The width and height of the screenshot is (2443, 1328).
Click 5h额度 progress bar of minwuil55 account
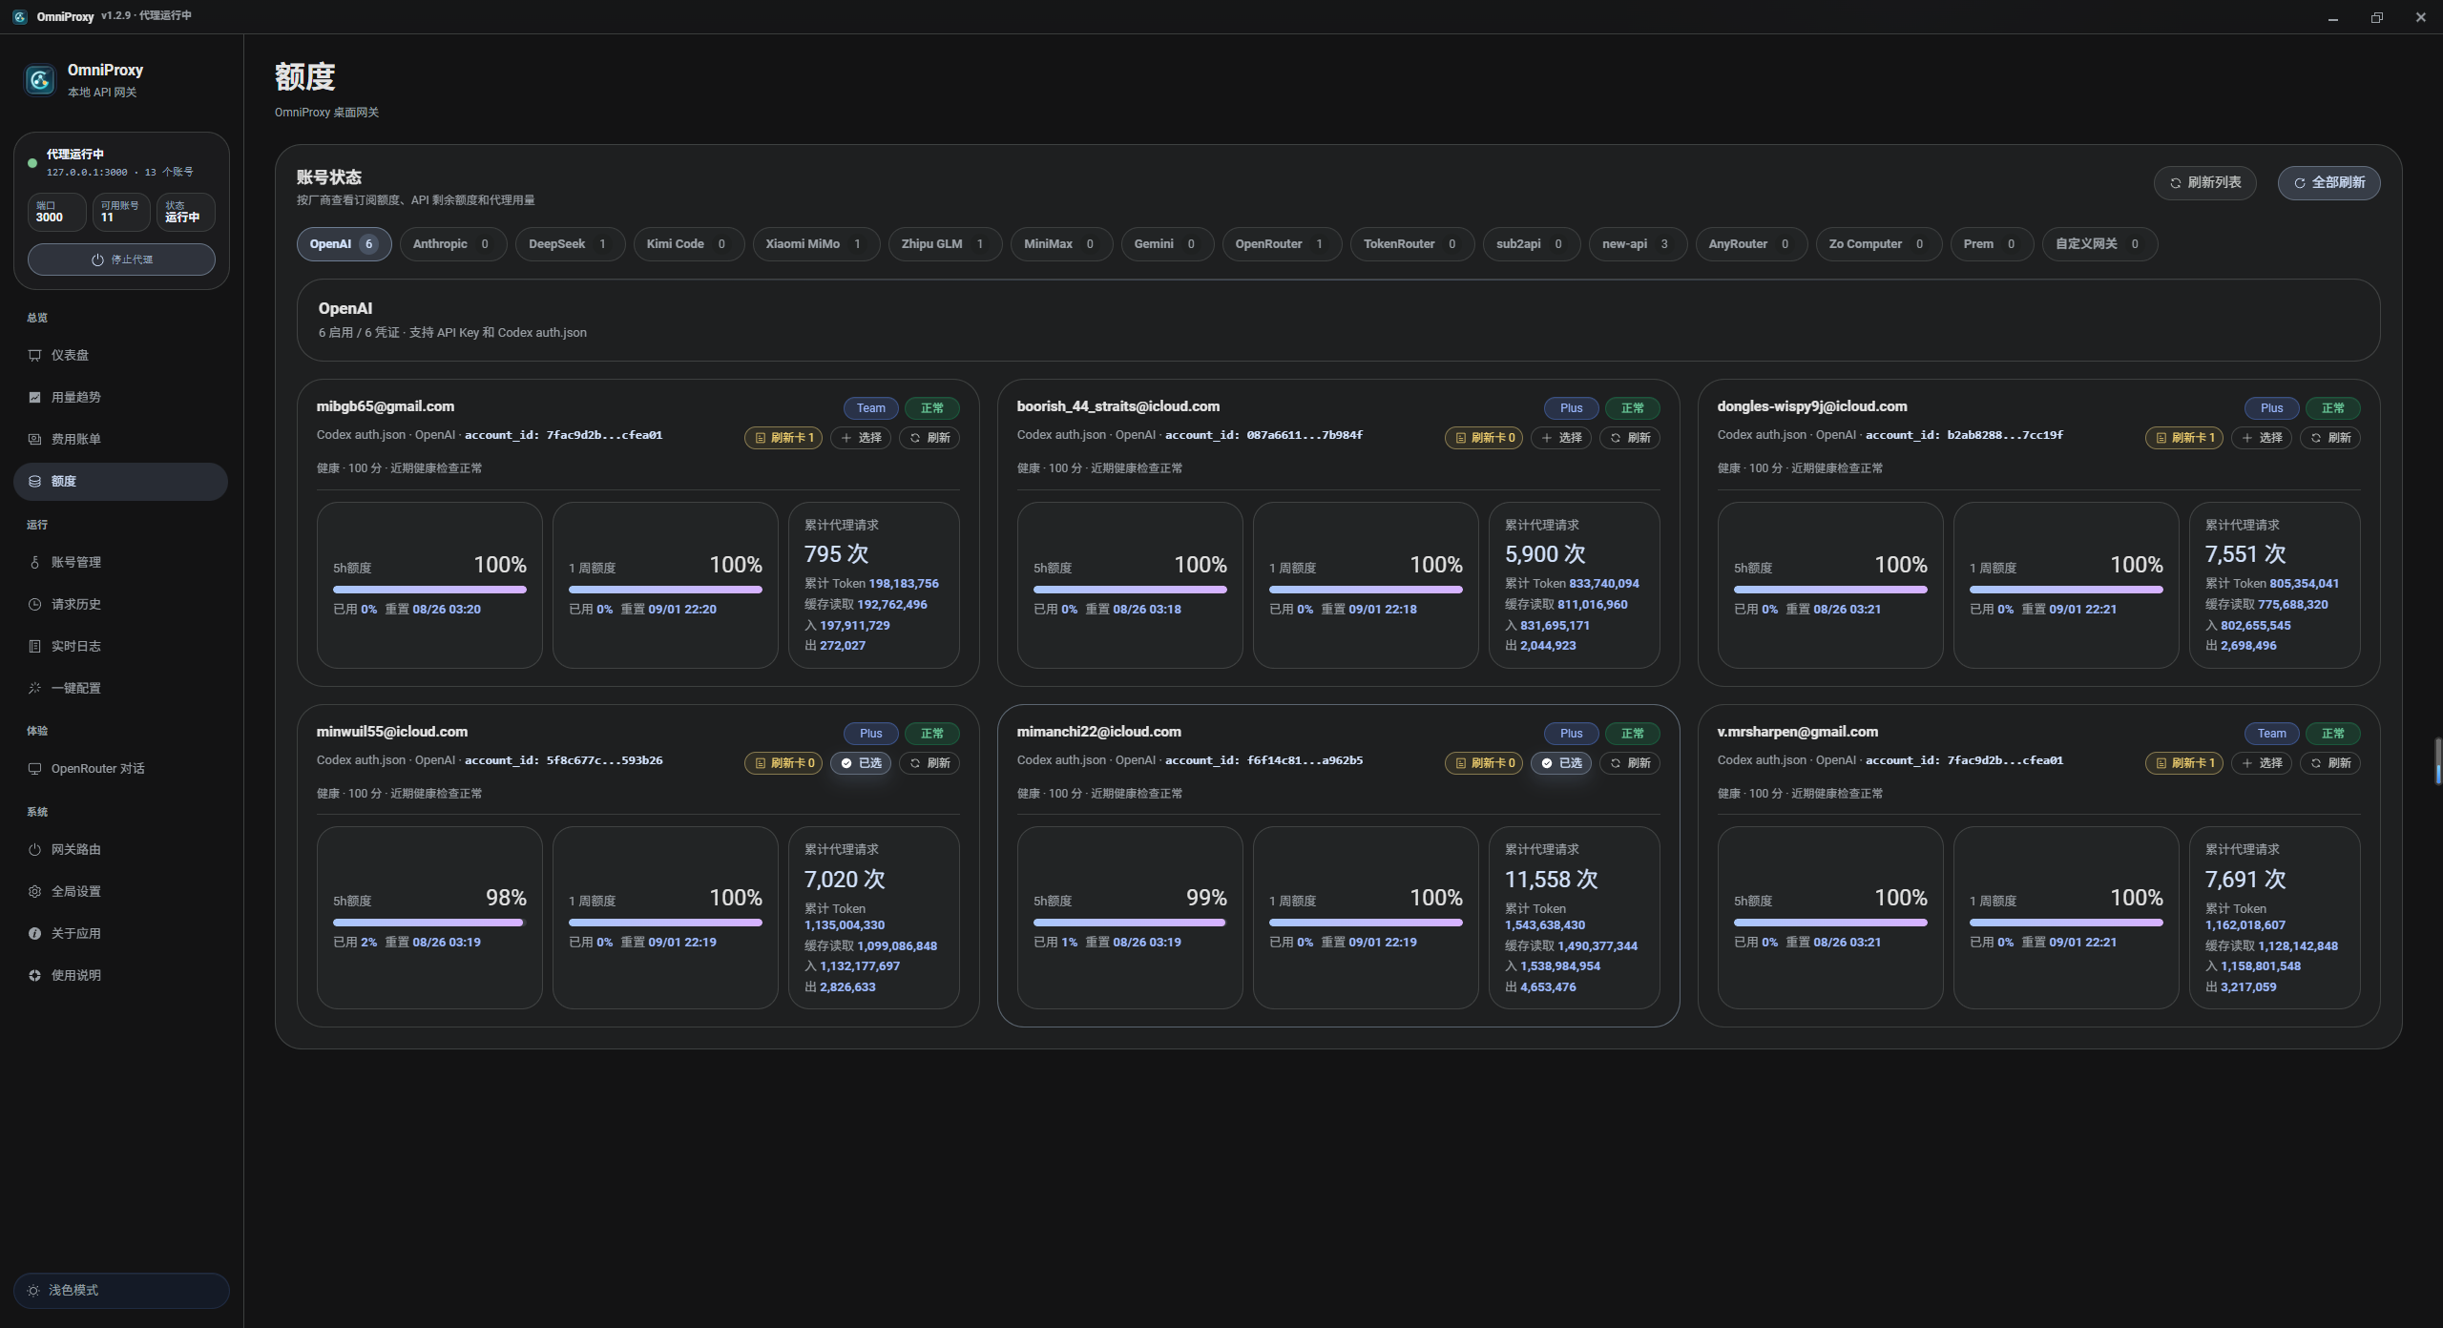point(429,923)
